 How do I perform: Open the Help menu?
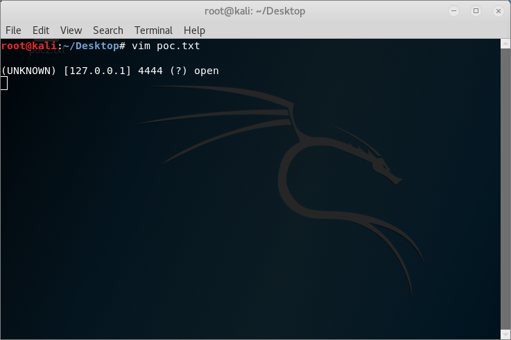(x=194, y=30)
